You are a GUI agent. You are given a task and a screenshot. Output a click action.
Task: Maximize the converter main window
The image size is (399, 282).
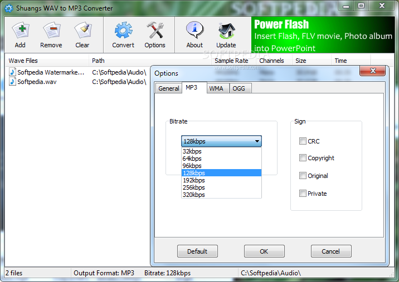(361, 6)
